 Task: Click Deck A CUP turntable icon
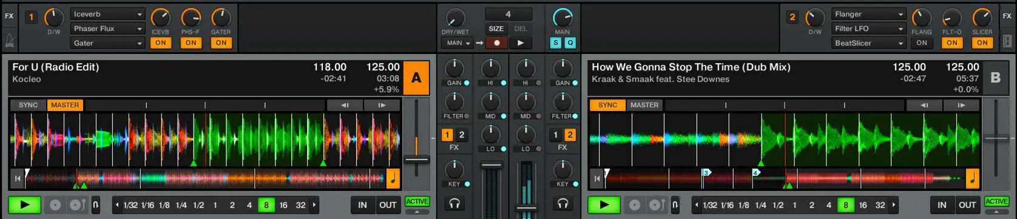pos(77,205)
